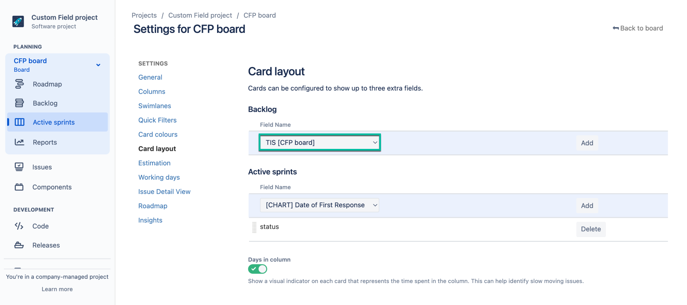Collapse the CFP board section chevron
The height and width of the screenshot is (305, 687).
click(99, 64)
